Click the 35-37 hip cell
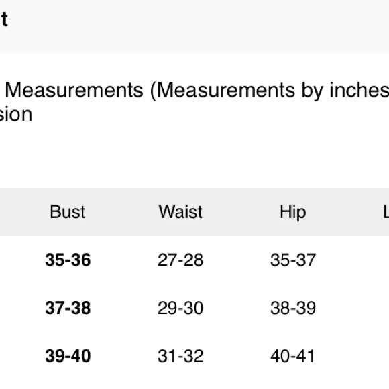 (293, 260)
